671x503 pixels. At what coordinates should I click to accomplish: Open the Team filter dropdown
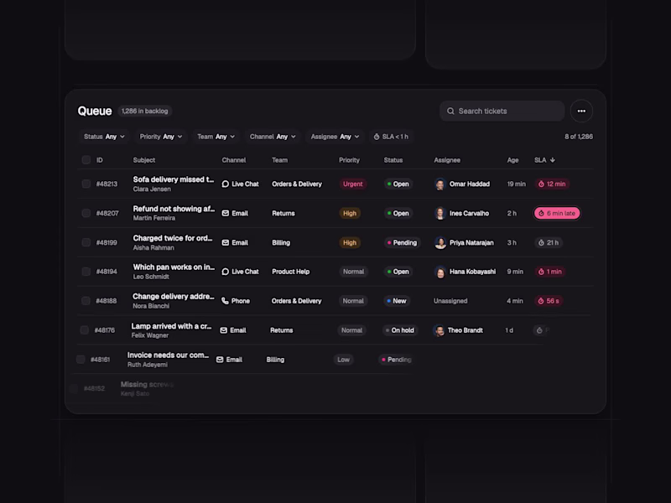[216, 137]
